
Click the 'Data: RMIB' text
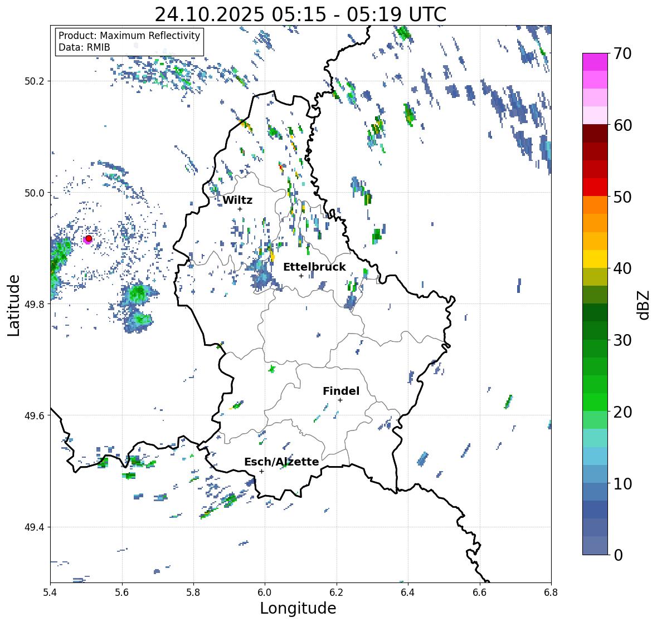(x=84, y=47)
